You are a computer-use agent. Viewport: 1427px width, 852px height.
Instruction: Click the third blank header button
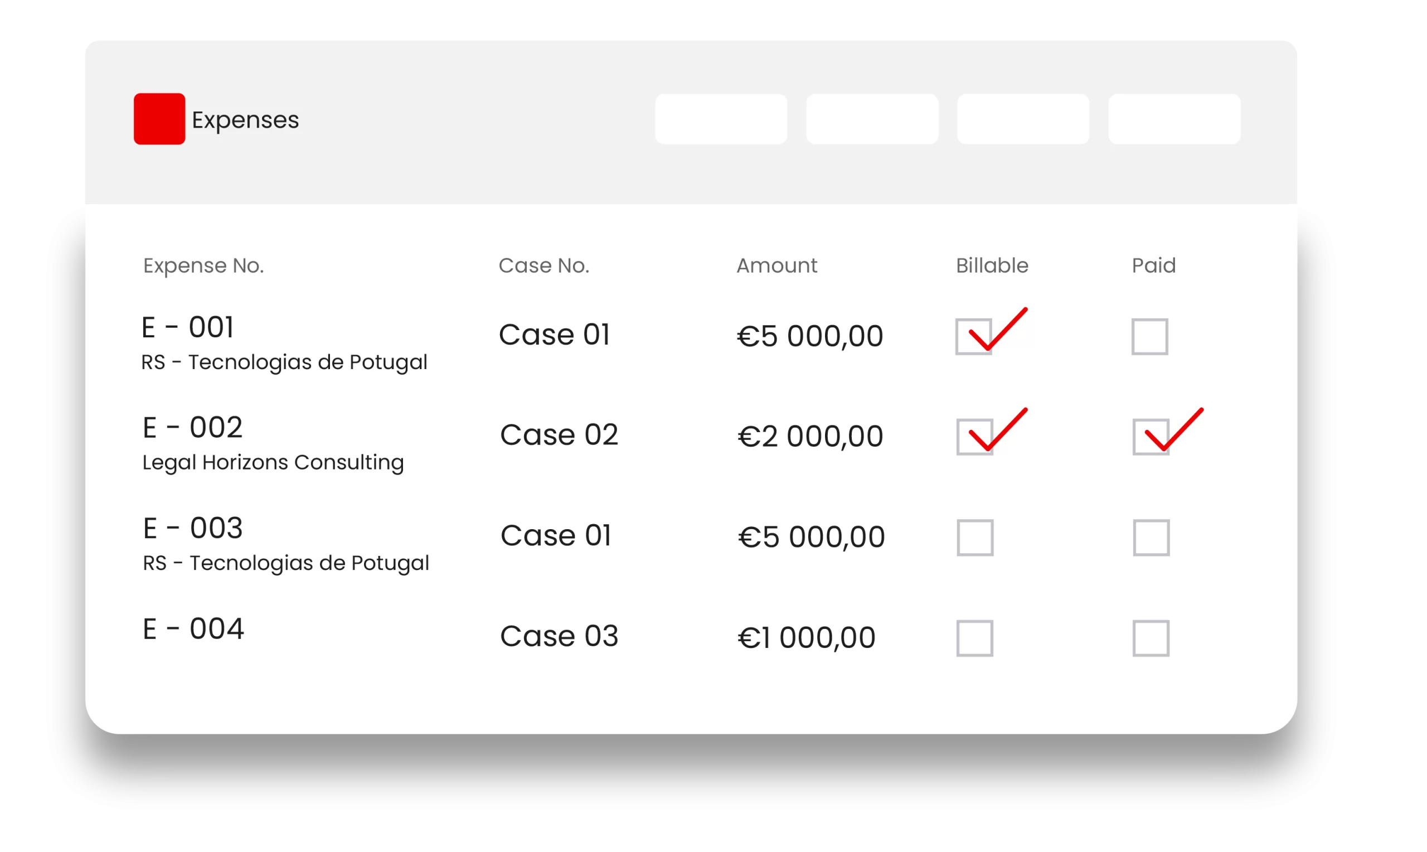1022,119
